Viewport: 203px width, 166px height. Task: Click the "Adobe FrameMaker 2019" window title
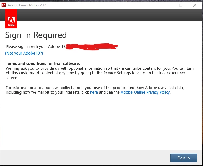pos(28,5)
